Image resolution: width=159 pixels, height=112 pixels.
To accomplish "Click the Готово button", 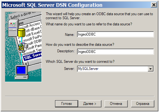I will [x=67, y=104].
